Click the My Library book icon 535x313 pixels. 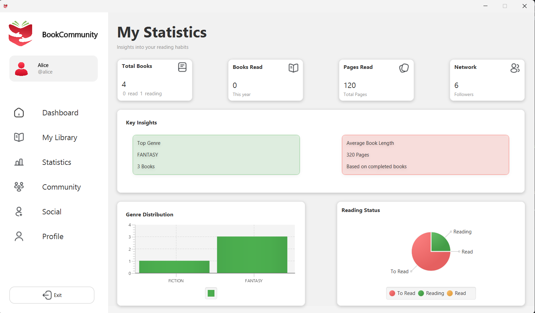pyautogui.click(x=19, y=137)
